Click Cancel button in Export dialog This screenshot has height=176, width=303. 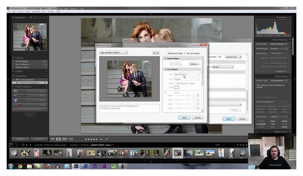tap(242, 119)
